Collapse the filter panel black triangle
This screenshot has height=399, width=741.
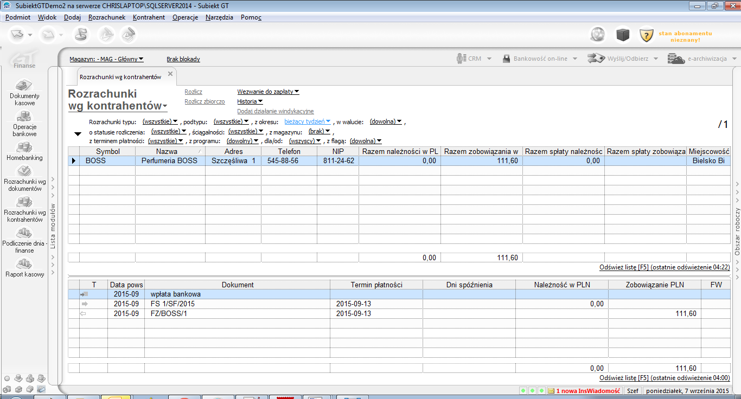pos(78,133)
